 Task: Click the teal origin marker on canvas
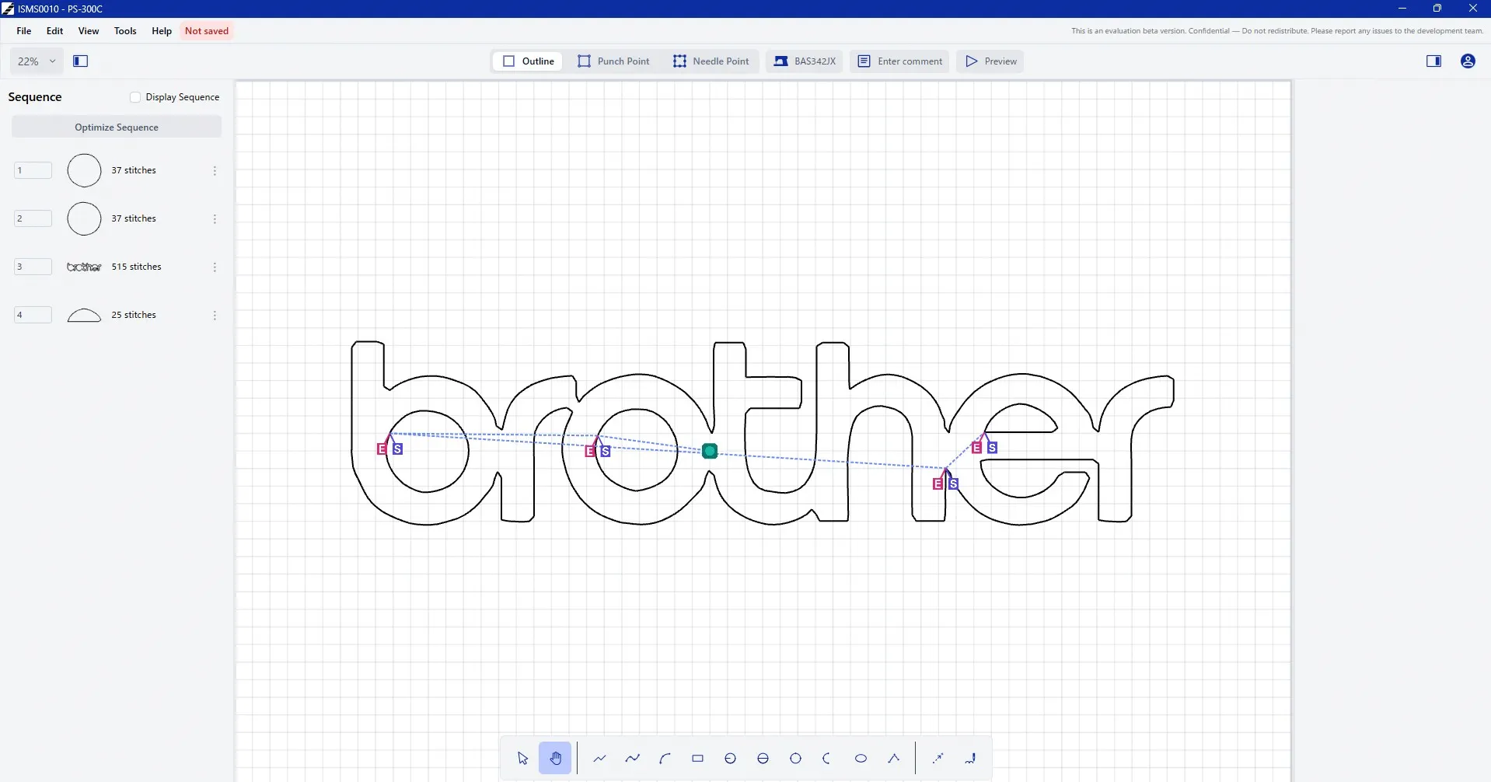tap(709, 451)
